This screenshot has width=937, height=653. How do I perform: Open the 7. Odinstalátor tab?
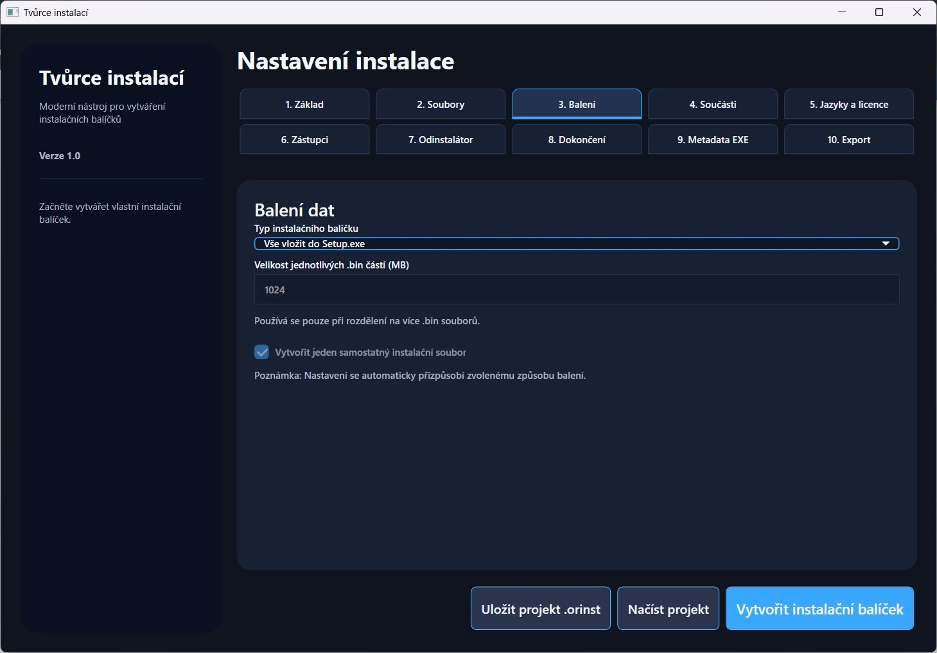point(441,139)
